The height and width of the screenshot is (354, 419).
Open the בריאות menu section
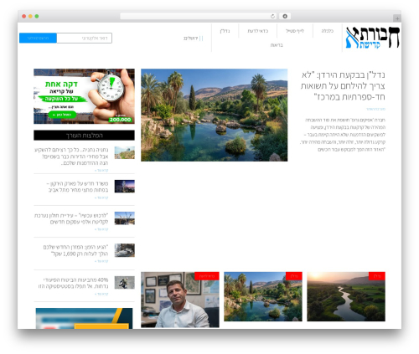click(x=277, y=45)
